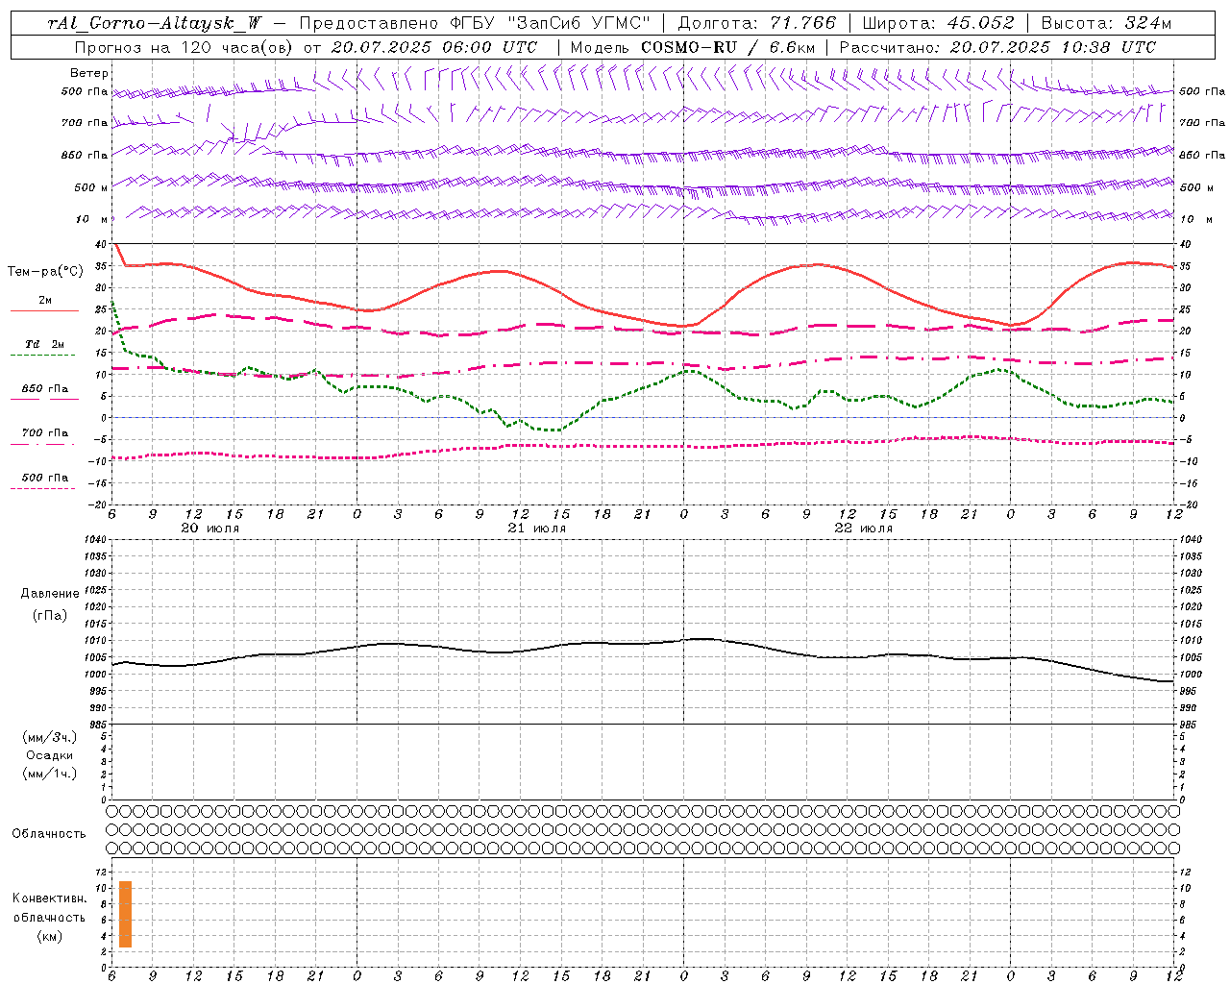This screenshot has width=1230, height=984.
Task: Click the Ветер wind section label
Action: click(x=89, y=73)
